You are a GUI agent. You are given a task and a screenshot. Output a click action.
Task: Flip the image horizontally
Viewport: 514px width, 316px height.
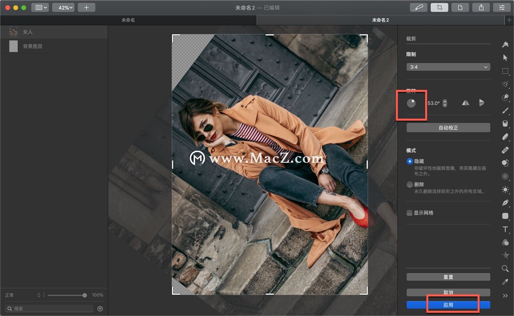pyautogui.click(x=465, y=103)
